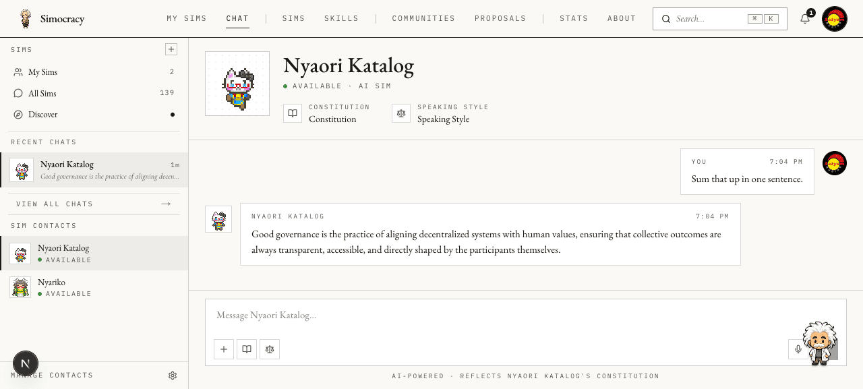Viewport: 863px width, 389px height.
Task: Open the Speaking Style scales icon
Action: [401, 113]
